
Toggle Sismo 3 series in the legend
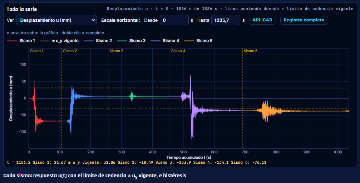tap(131, 41)
